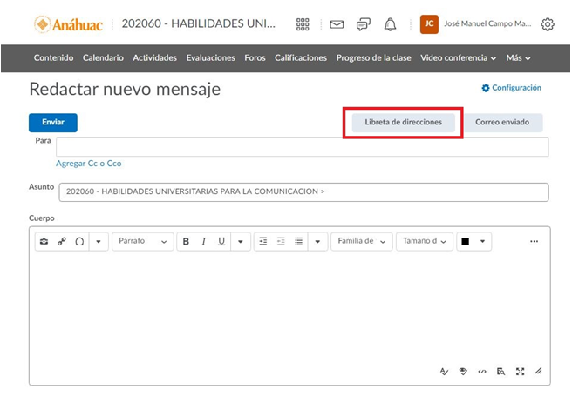This screenshot has height=396, width=572.
Task: Expand the Familia de fuente dropdown
Action: pos(361,241)
